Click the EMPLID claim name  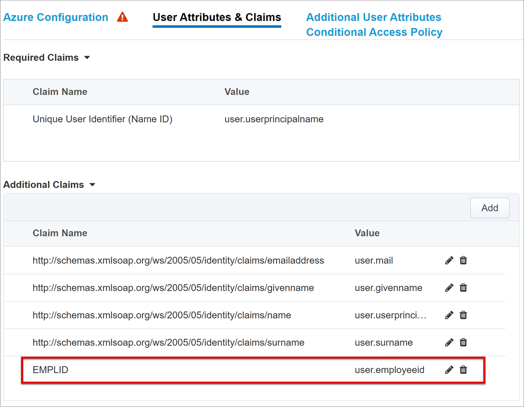click(51, 370)
